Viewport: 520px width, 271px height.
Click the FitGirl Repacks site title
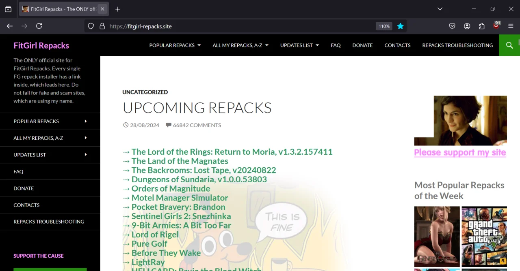(x=41, y=45)
